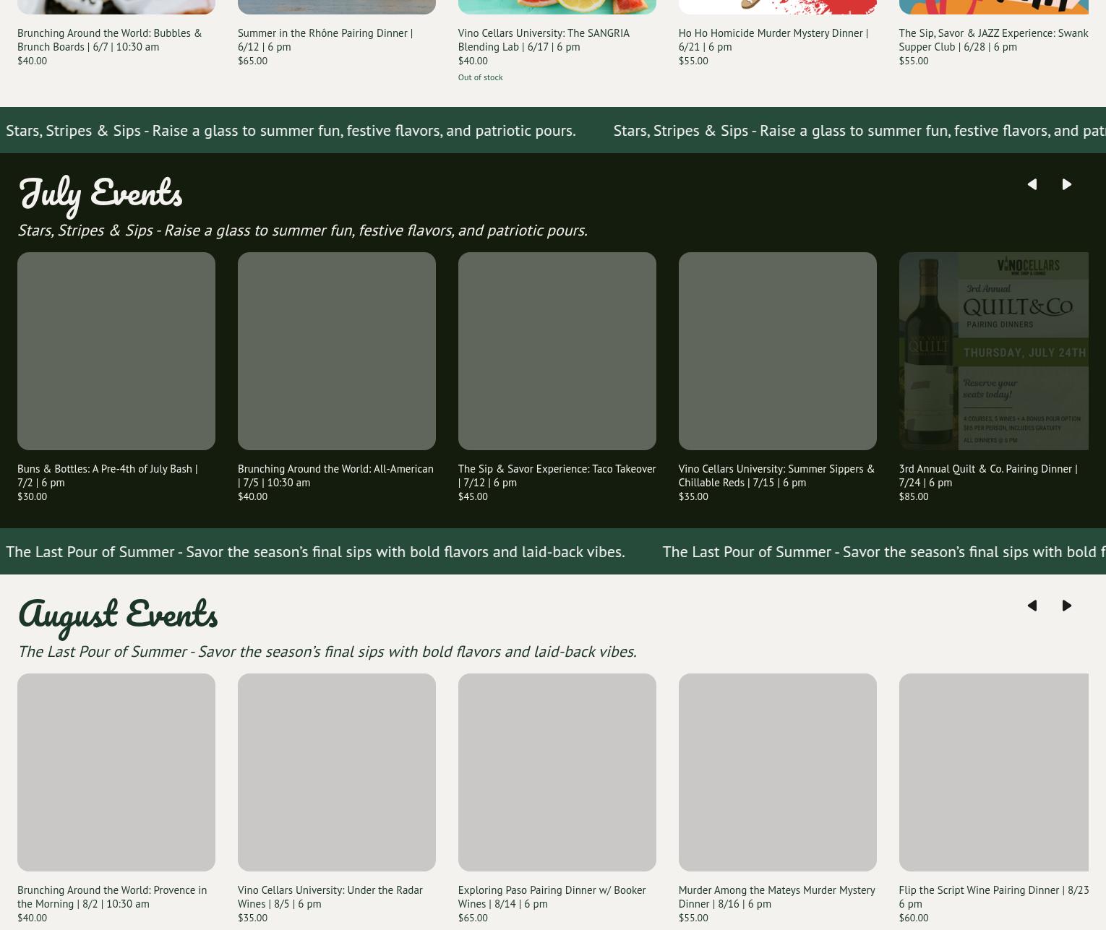The height and width of the screenshot is (930, 1106).
Task: Open Summer Sippers & Chillable Reds event
Action: pos(776,475)
